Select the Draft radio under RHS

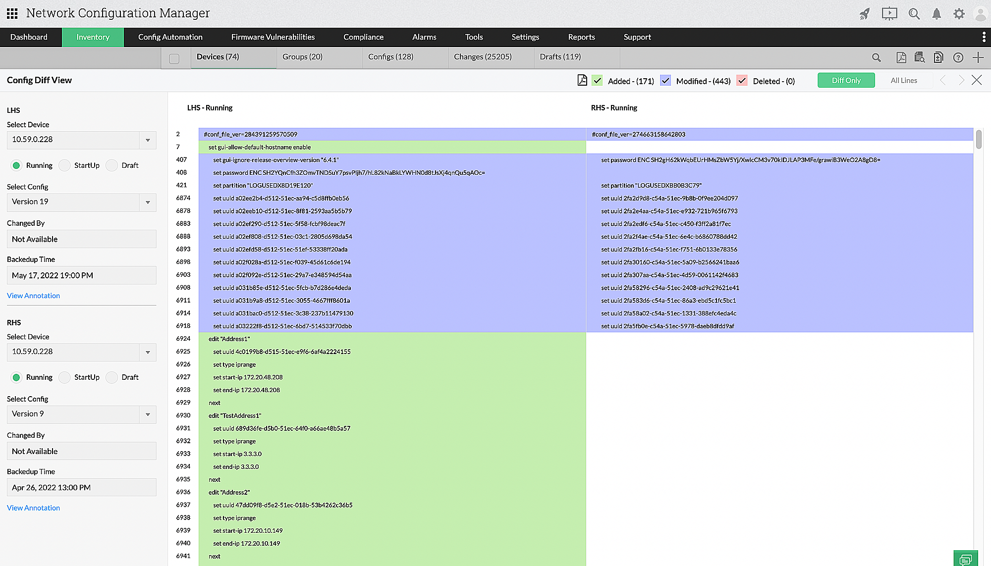coord(112,377)
